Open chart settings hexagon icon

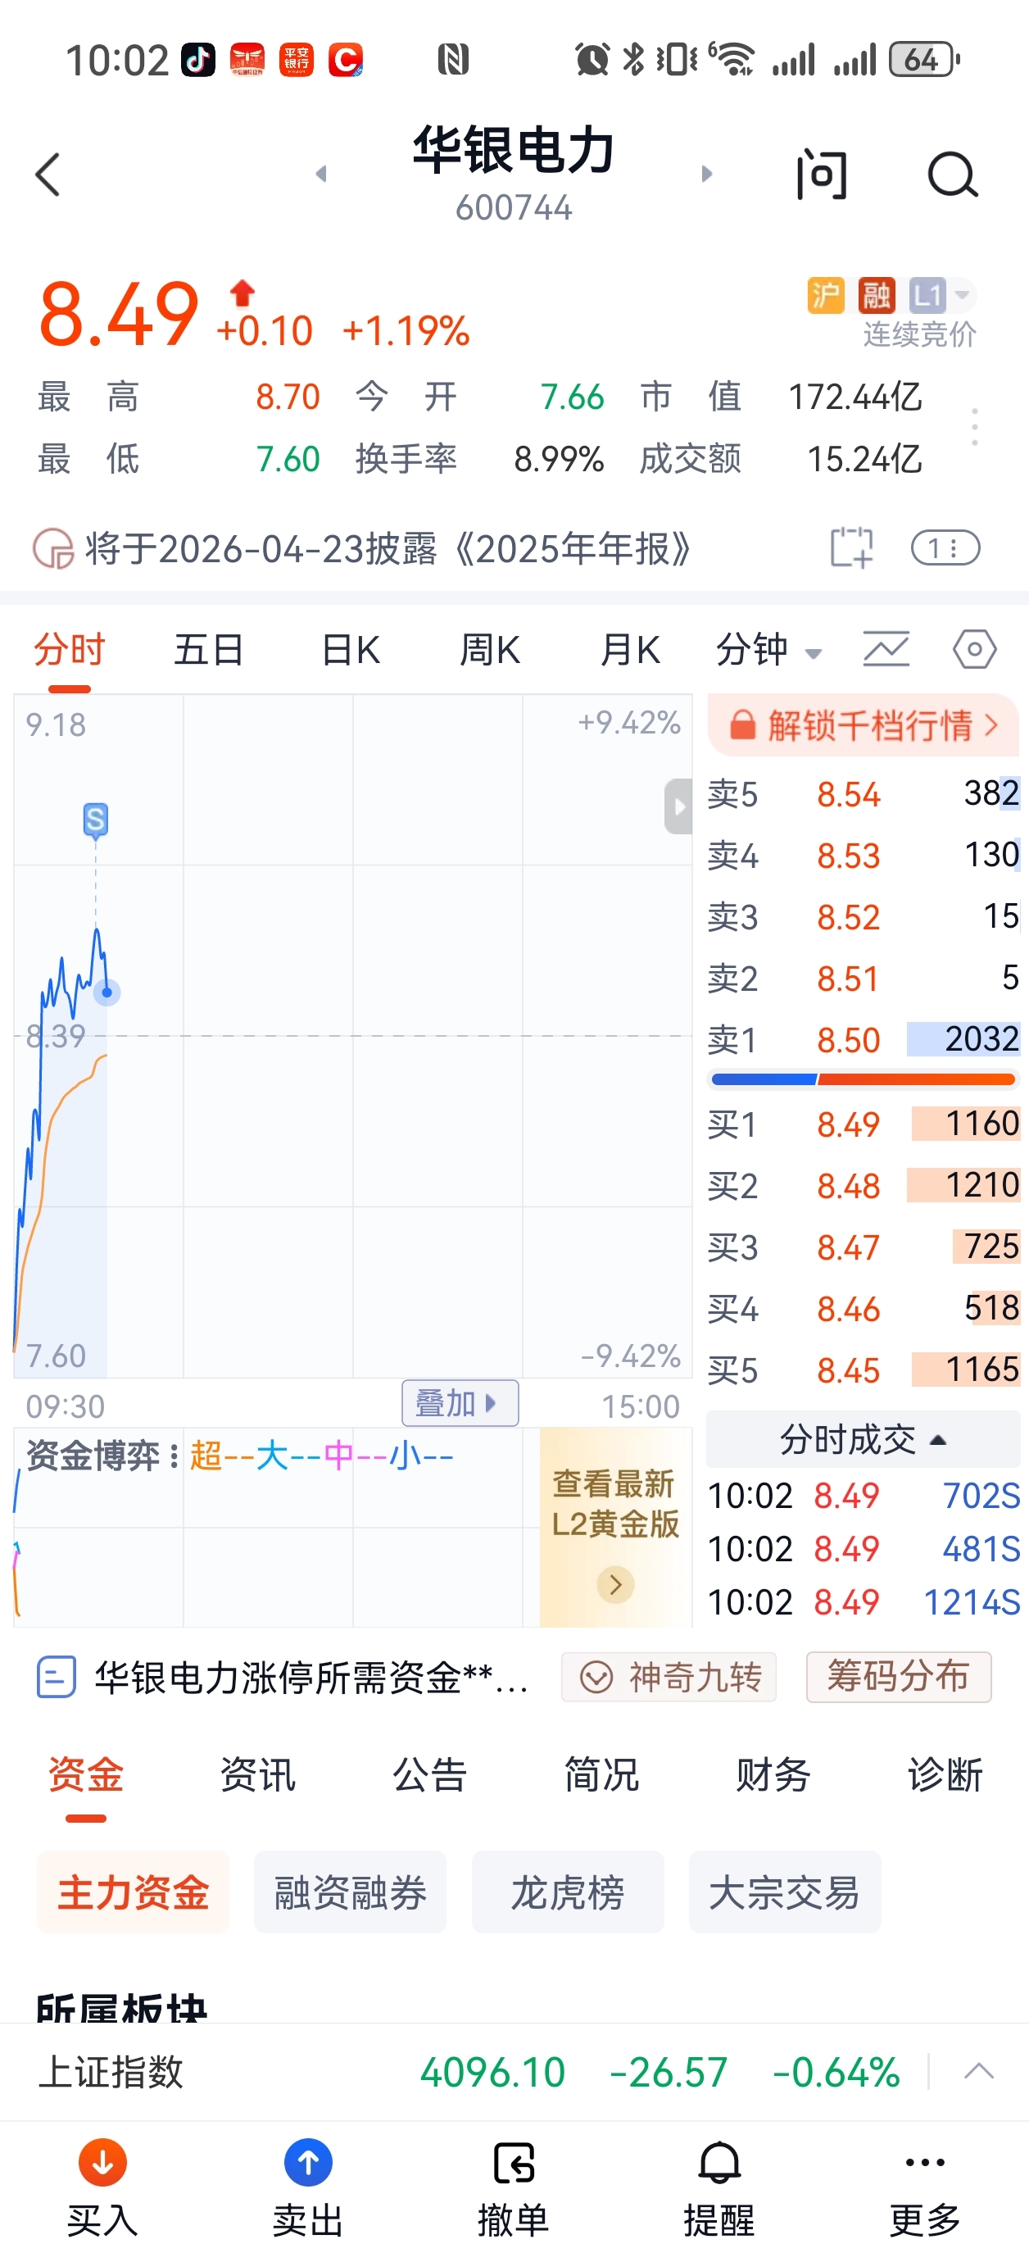coord(975,650)
